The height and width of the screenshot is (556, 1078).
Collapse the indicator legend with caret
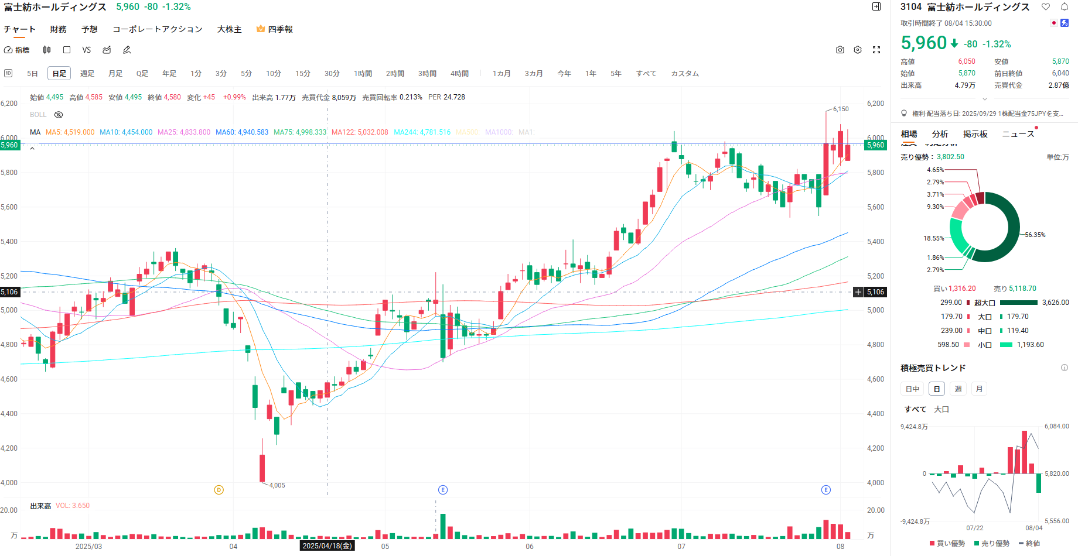coord(32,149)
